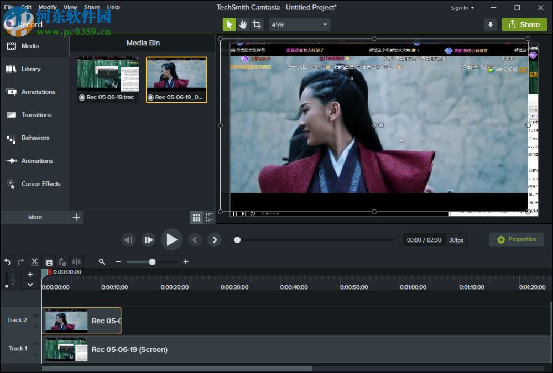Viewport: 553px width, 373px height.
Task: Open the canvas zoom 45% dropdown
Action: (x=299, y=24)
